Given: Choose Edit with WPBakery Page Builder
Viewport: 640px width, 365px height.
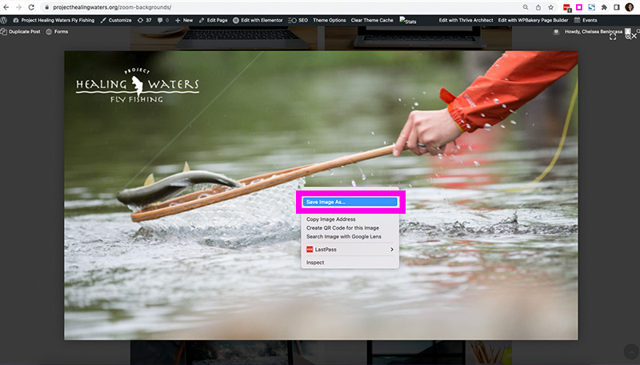Looking at the screenshot, I should (533, 20).
